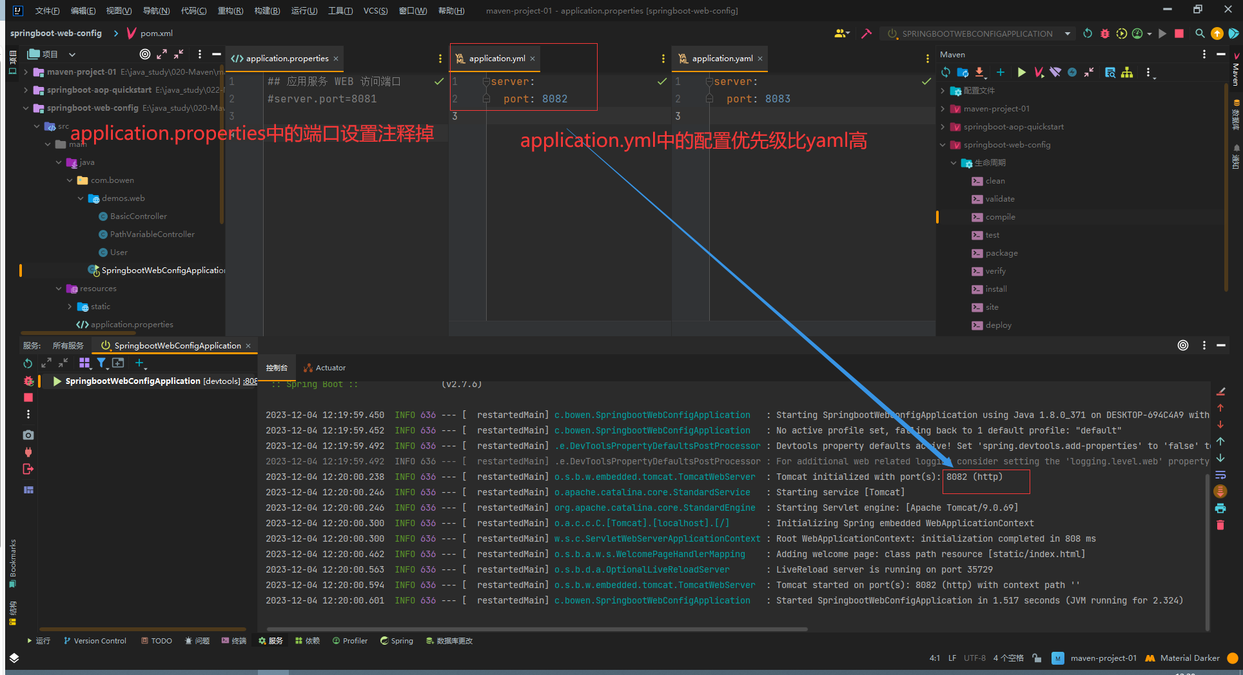The image size is (1243, 675).
Task: Open Actuator tab in Services panel
Action: (325, 368)
